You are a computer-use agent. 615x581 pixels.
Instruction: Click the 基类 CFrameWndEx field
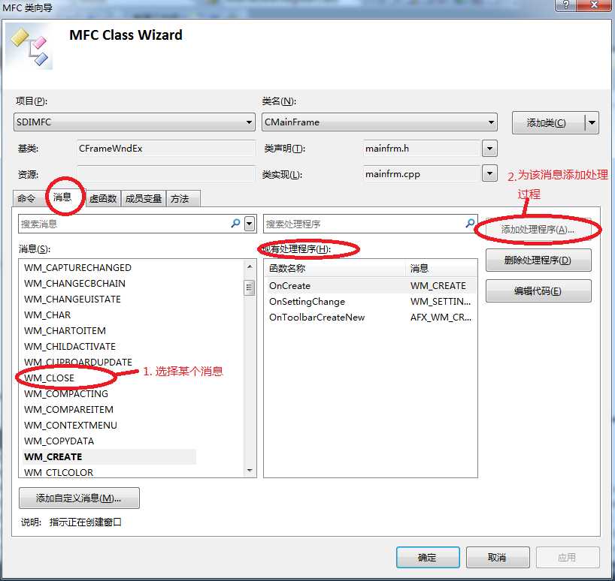pos(166,149)
